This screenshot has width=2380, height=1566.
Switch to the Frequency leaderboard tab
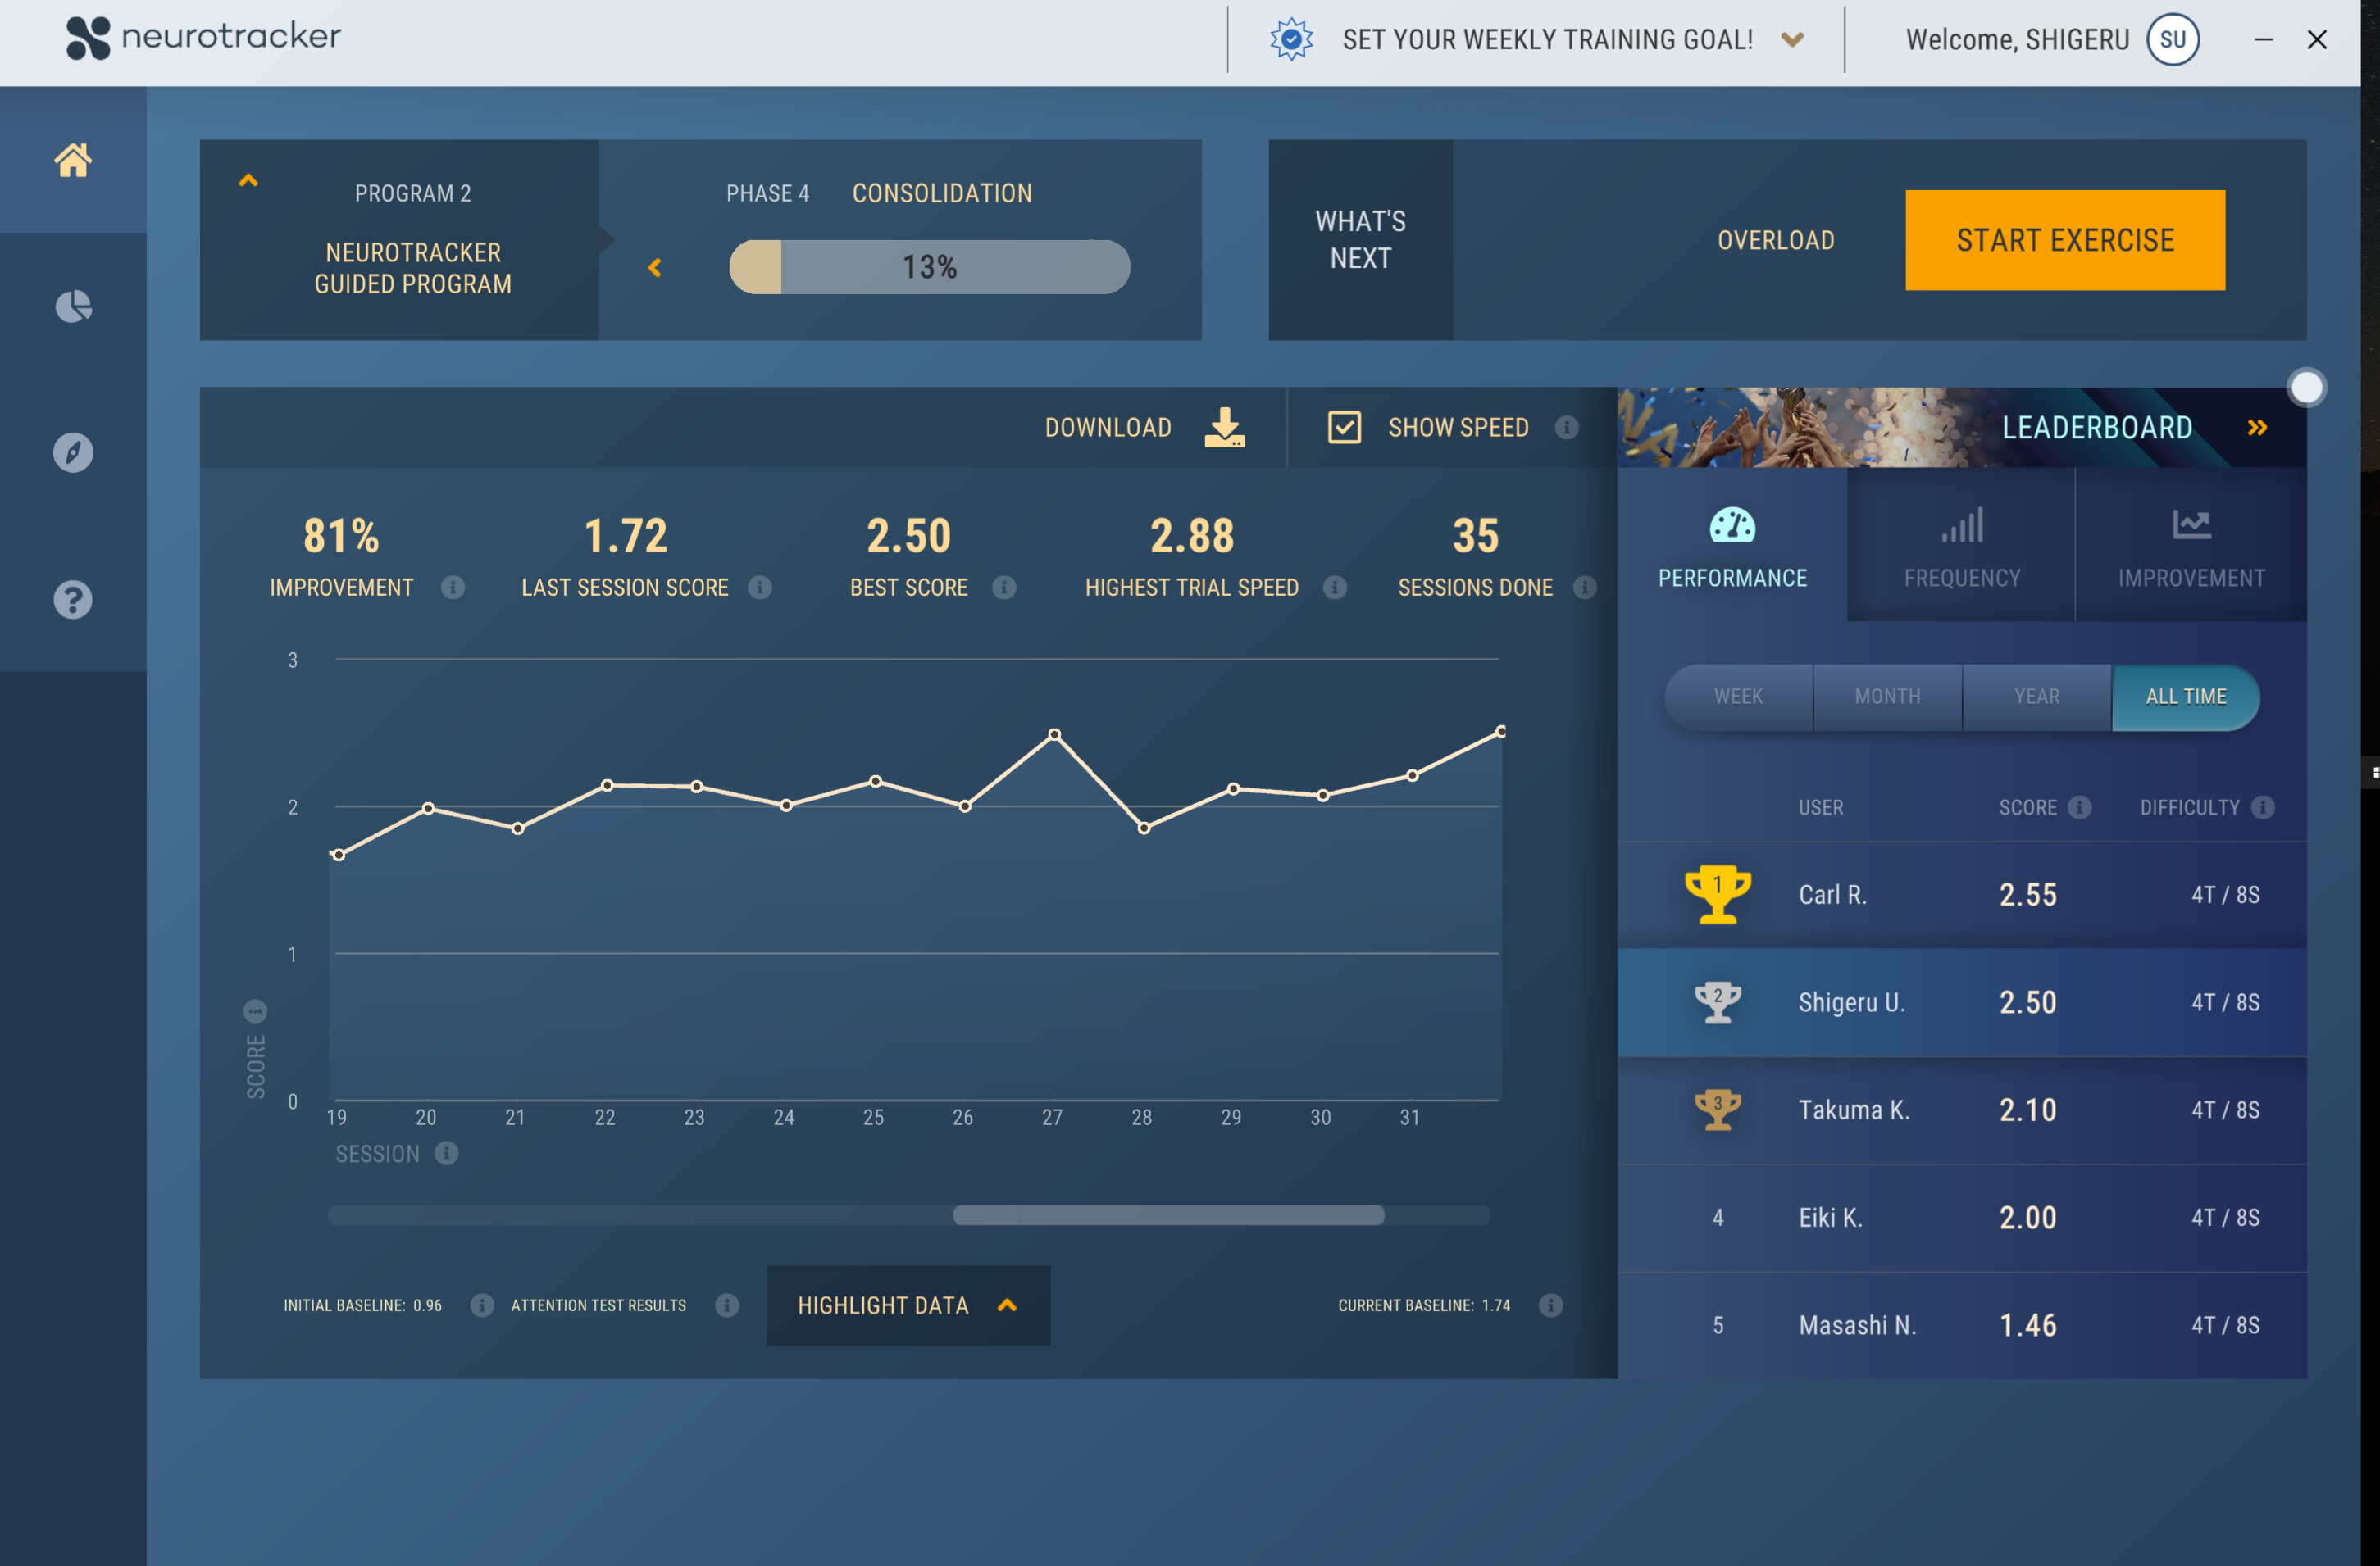pyautogui.click(x=1961, y=546)
